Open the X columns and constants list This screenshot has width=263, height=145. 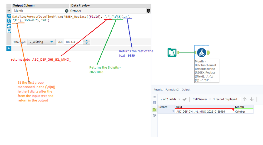[x=9, y=21]
